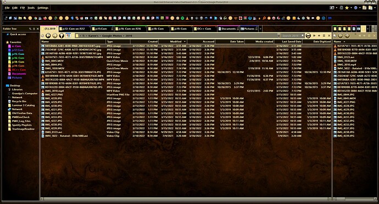Select Grandpa's Computer in the tree

[x=25, y=93]
